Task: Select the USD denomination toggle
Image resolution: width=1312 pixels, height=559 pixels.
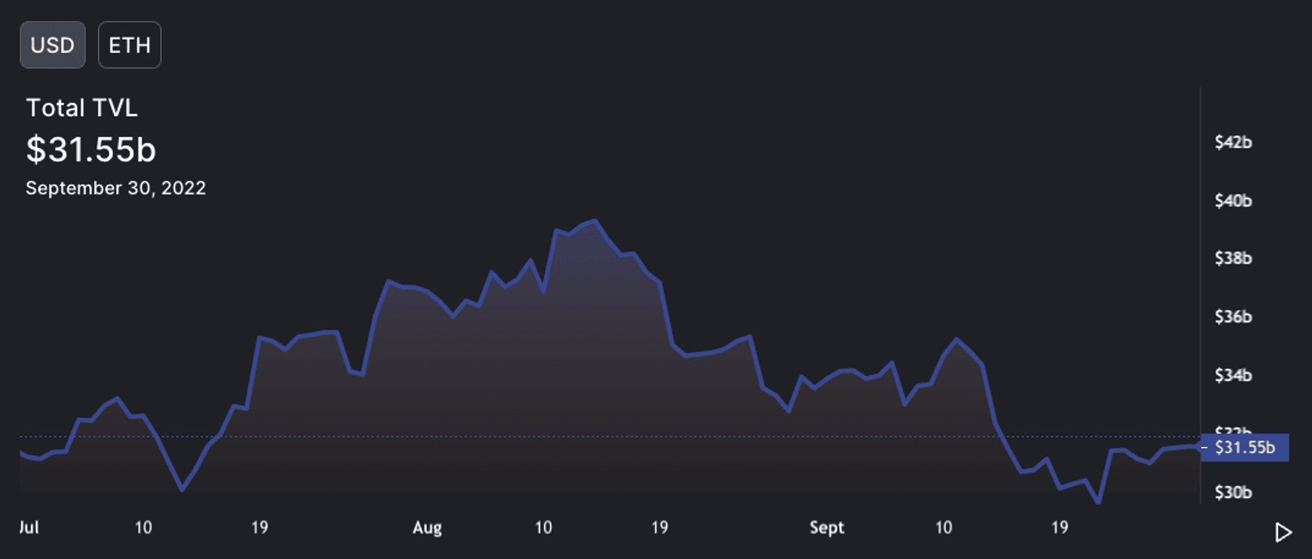Action: point(52,45)
